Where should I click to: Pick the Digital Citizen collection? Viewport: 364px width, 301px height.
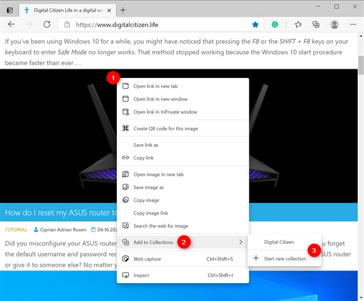click(285, 242)
